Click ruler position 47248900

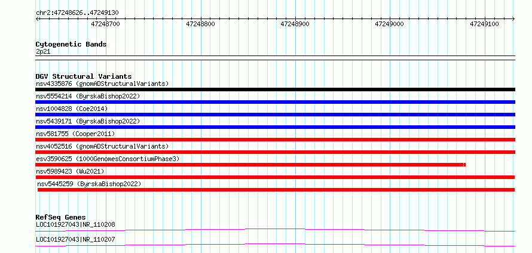[295, 24]
